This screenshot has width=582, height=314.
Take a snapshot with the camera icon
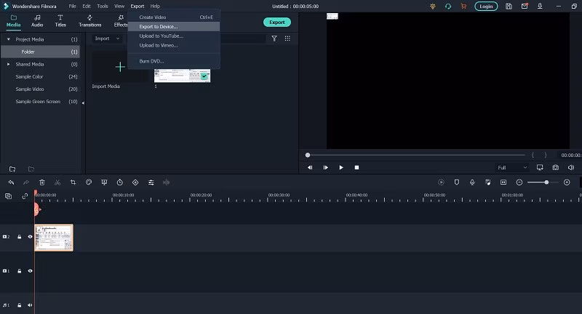coord(555,168)
